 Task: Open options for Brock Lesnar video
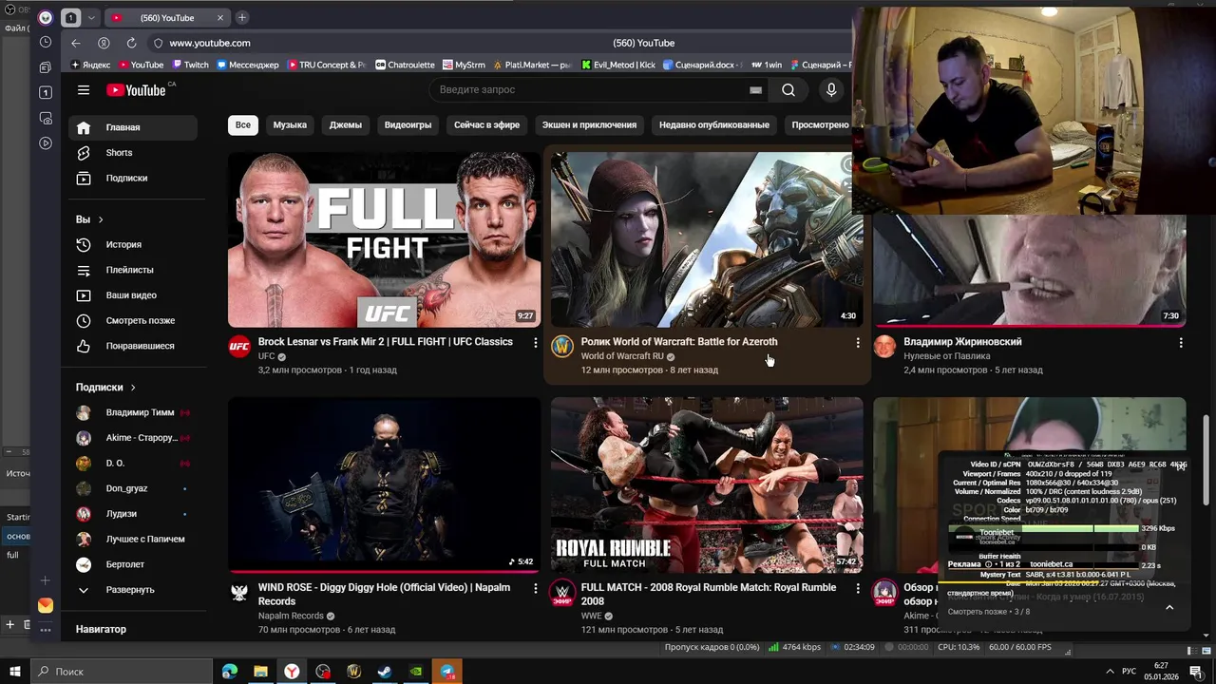click(x=535, y=342)
